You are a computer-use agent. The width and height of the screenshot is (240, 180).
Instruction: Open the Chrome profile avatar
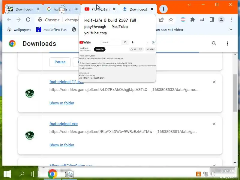(x=221, y=19)
